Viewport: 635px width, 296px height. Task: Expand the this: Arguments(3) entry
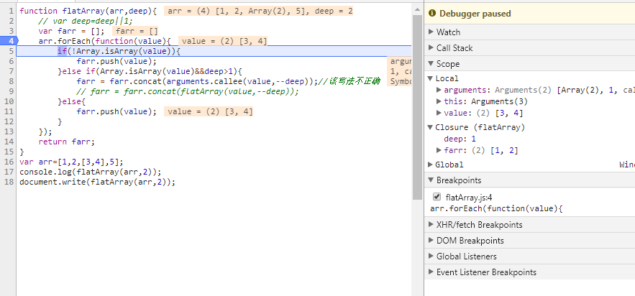tap(439, 101)
